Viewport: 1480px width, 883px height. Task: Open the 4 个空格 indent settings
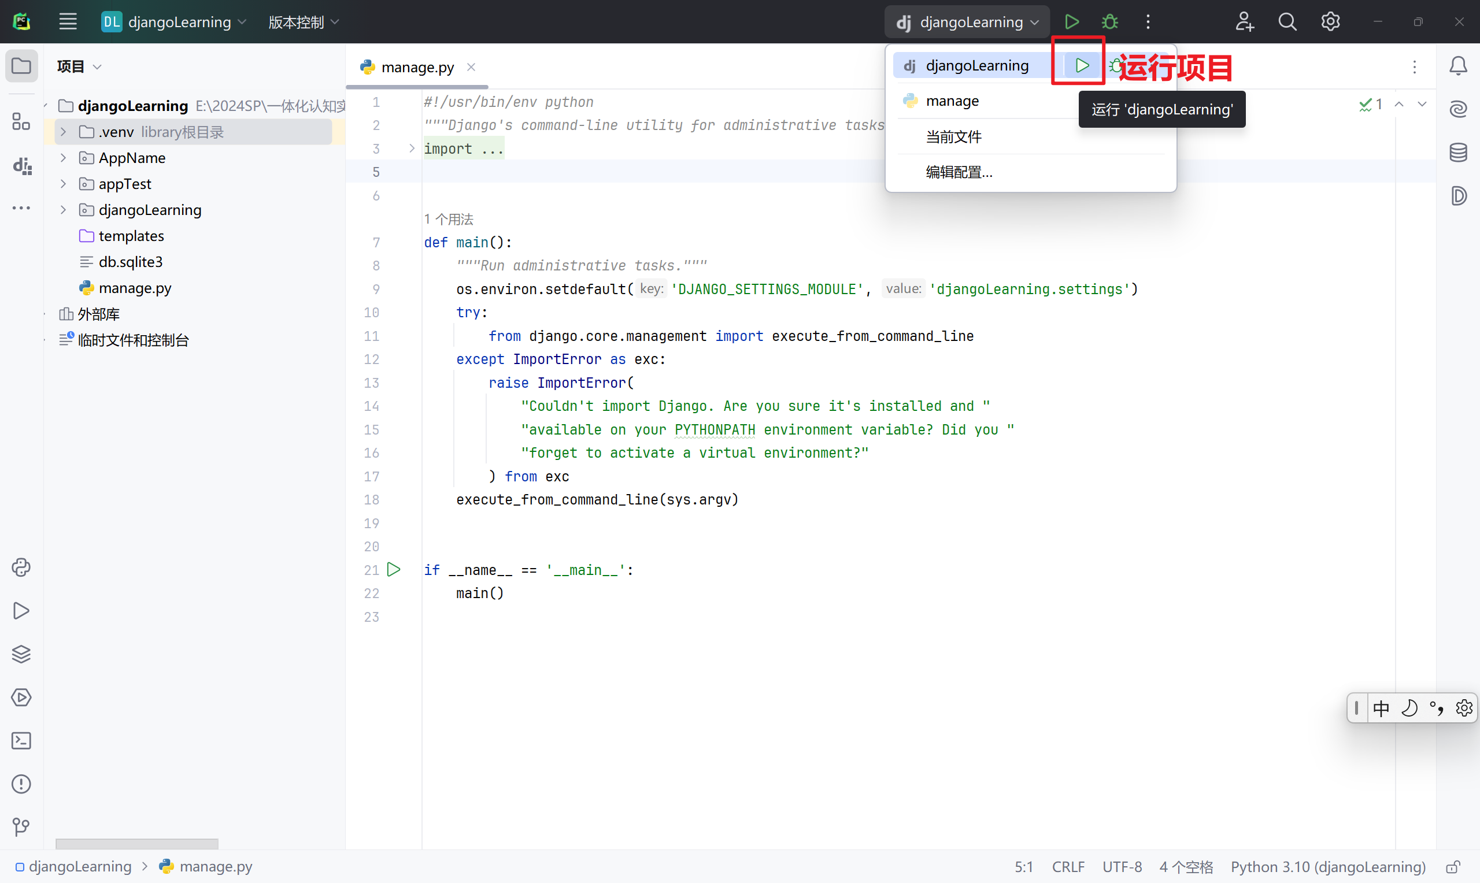[1185, 866]
